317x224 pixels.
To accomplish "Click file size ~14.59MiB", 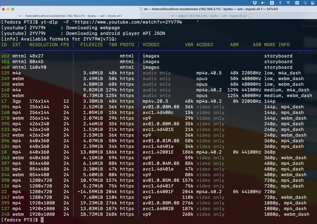I will pos(90,192).
